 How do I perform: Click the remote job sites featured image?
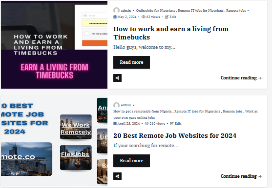pos(54,141)
